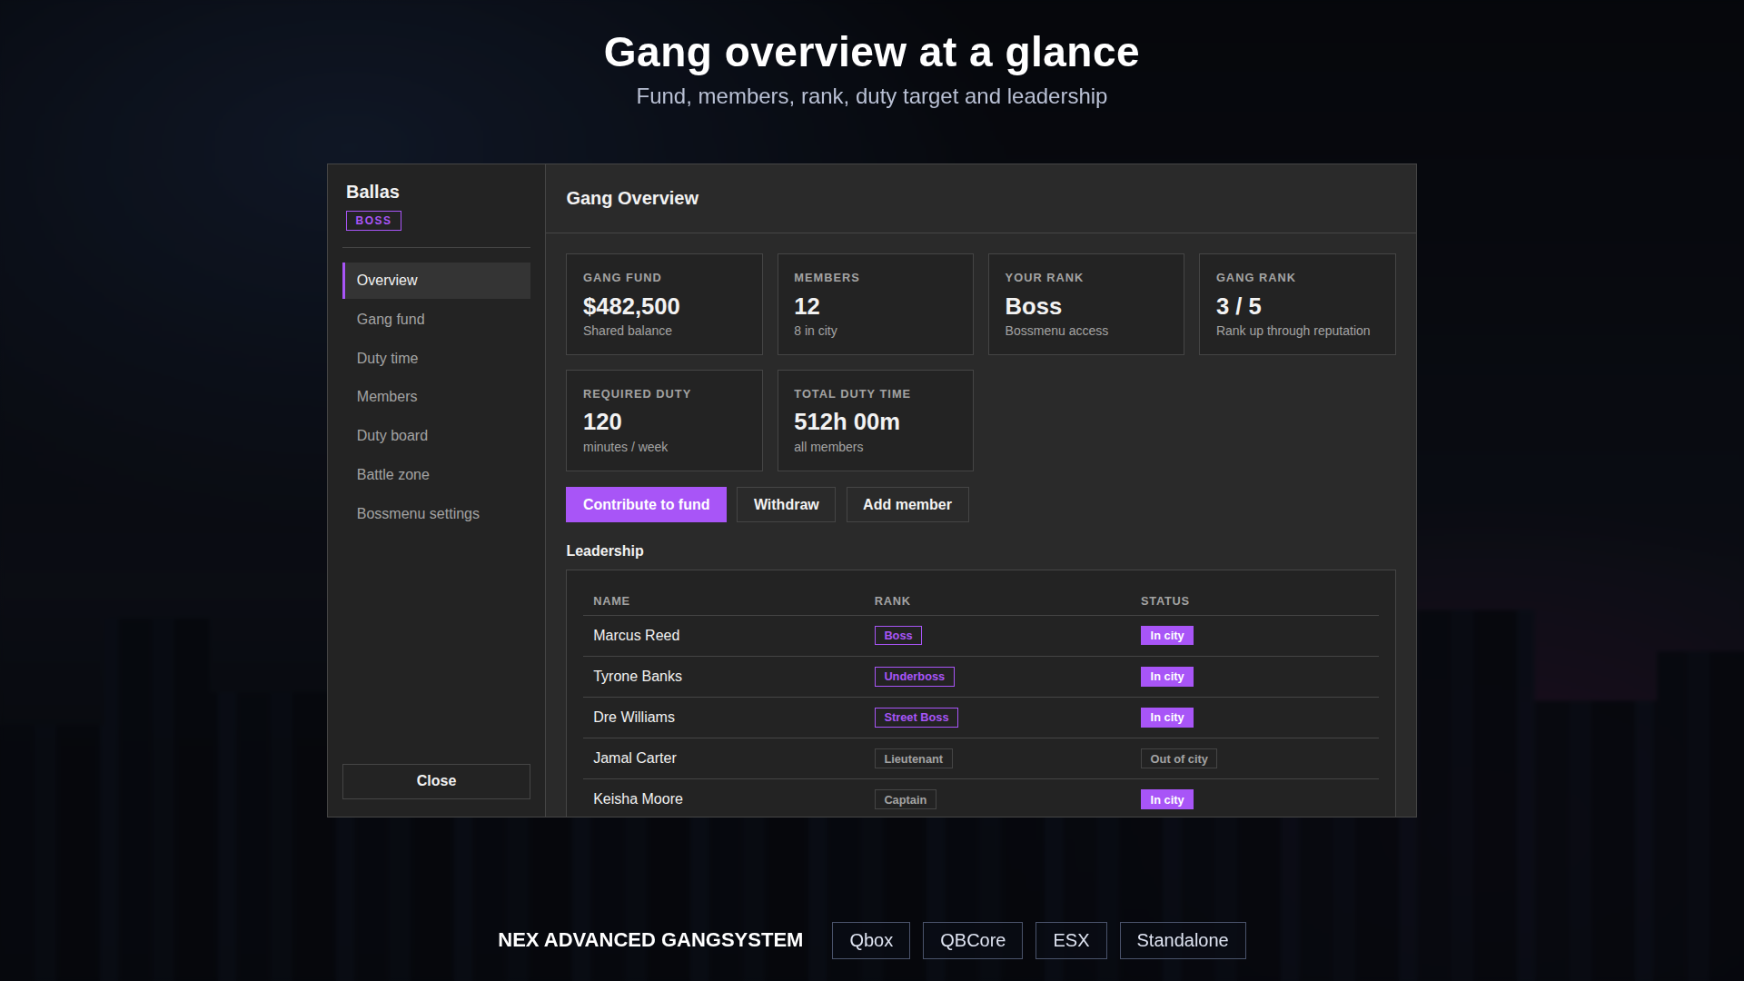The width and height of the screenshot is (1744, 981).
Task: Switch to Battle zone section
Action: pyautogui.click(x=436, y=475)
